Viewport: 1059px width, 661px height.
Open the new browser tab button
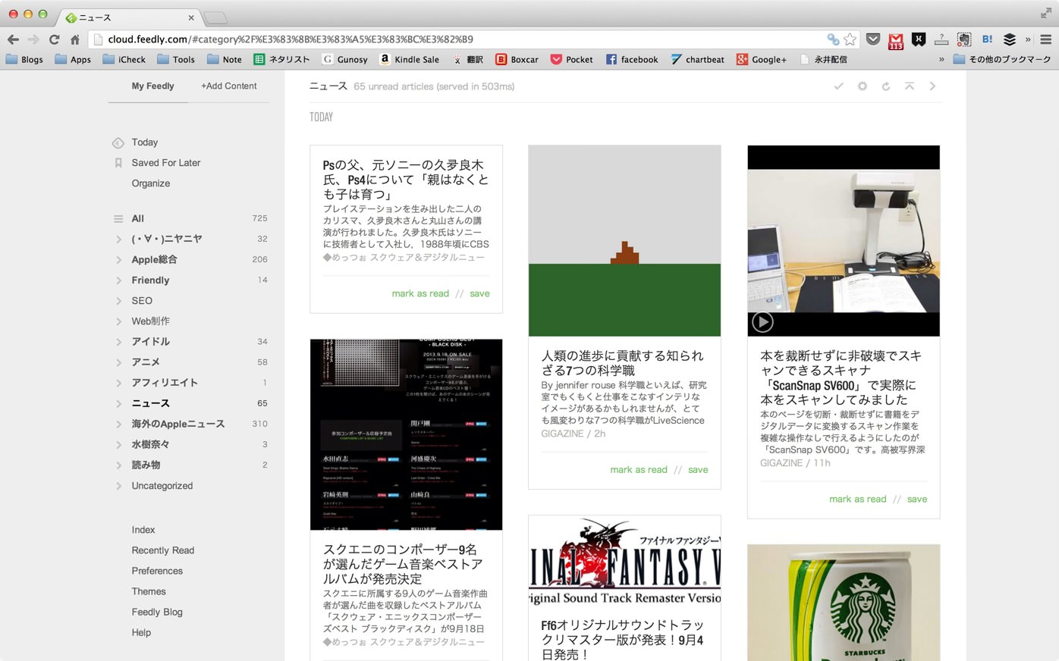coord(215,17)
